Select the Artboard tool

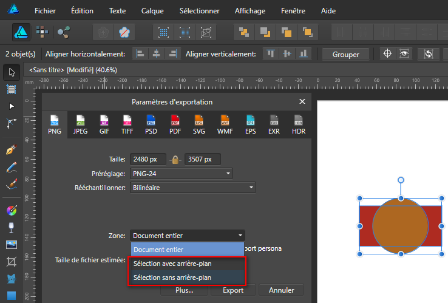click(12, 89)
